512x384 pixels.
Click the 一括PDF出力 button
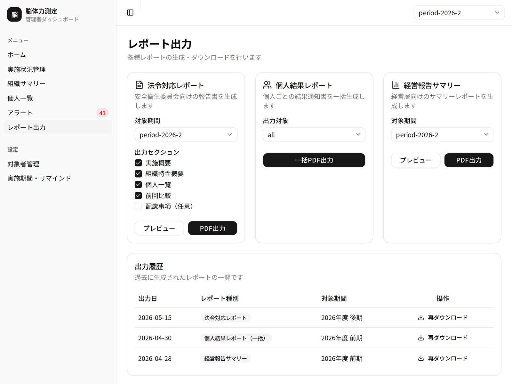pos(314,160)
